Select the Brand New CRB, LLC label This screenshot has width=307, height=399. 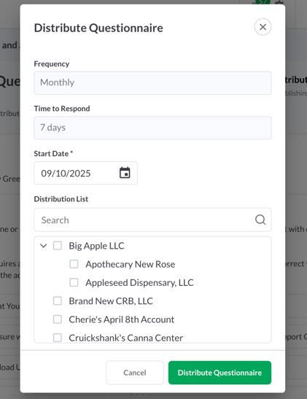[111, 301]
